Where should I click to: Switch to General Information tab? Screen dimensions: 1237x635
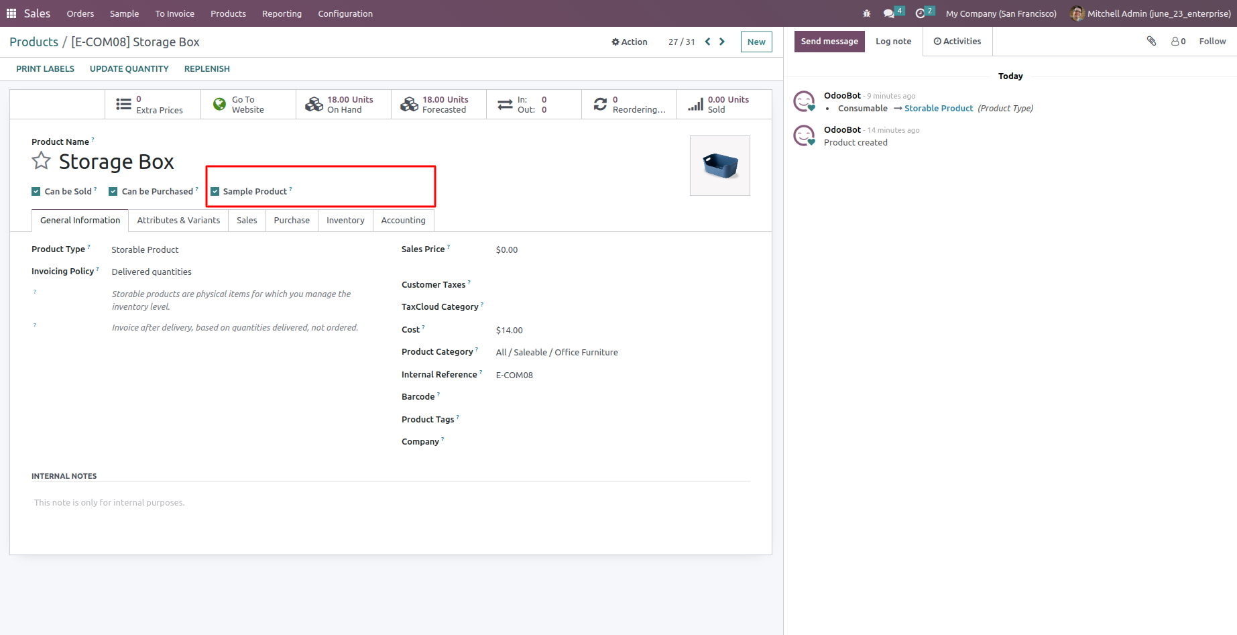tap(80, 221)
